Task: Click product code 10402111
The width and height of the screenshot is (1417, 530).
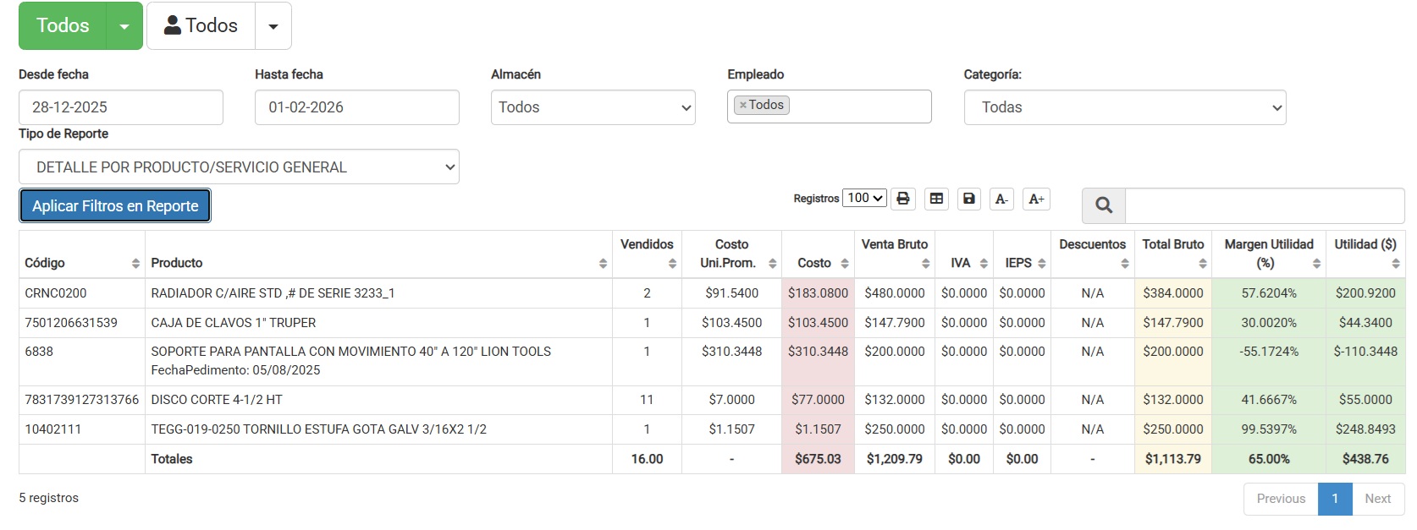Action: click(x=53, y=429)
